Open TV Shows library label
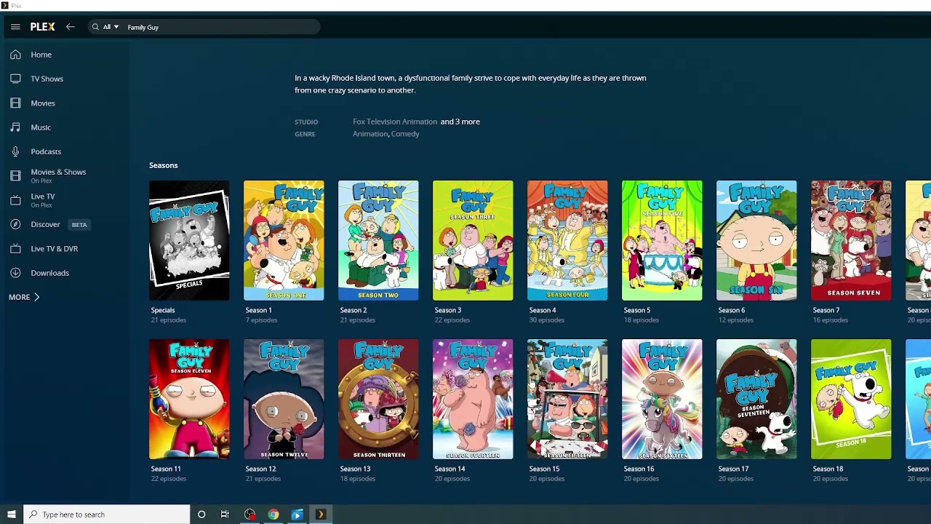Viewport: 931px width, 524px height. point(47,79)
